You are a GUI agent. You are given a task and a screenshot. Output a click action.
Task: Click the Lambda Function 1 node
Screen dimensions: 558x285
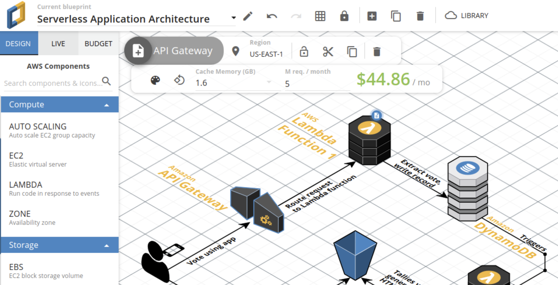(x=369, y=140)
